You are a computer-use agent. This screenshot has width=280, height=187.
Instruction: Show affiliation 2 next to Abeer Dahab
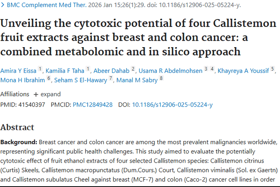(x=133, y=69)
